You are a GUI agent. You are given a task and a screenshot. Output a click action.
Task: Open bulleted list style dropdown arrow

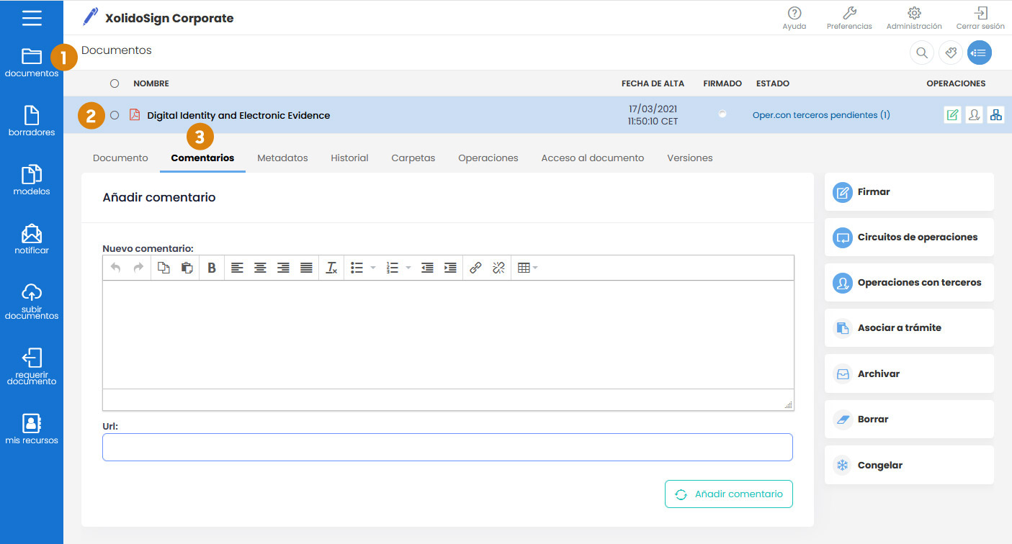point(373,268)
